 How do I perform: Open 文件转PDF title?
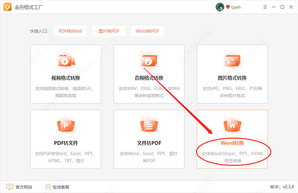click(149, 143)
